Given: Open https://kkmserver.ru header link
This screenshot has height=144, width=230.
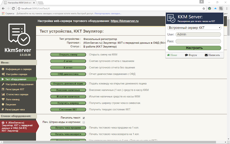Looking at the screenshot, I should pyautogui.click(x=124, y=21).
